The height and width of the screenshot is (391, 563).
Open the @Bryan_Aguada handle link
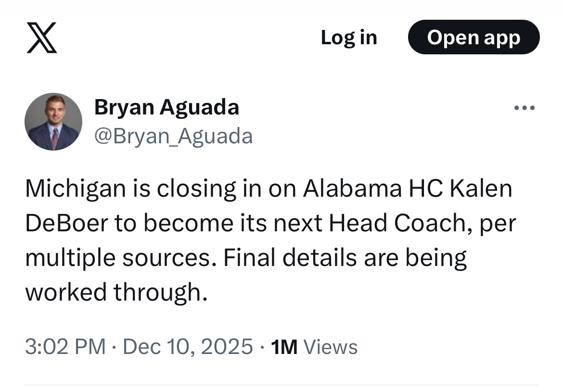pyautogui.click(x=173, y=137)
